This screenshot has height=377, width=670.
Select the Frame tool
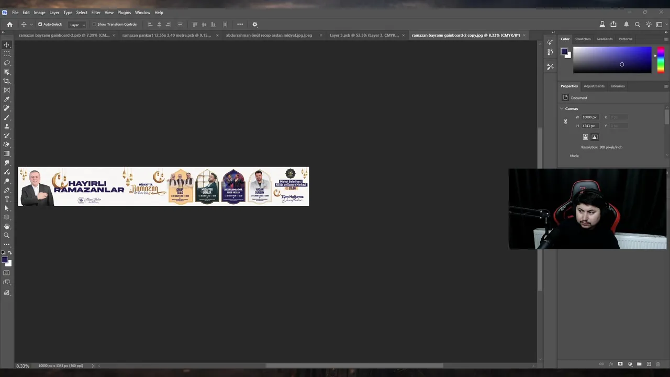[x=7, y=90]
